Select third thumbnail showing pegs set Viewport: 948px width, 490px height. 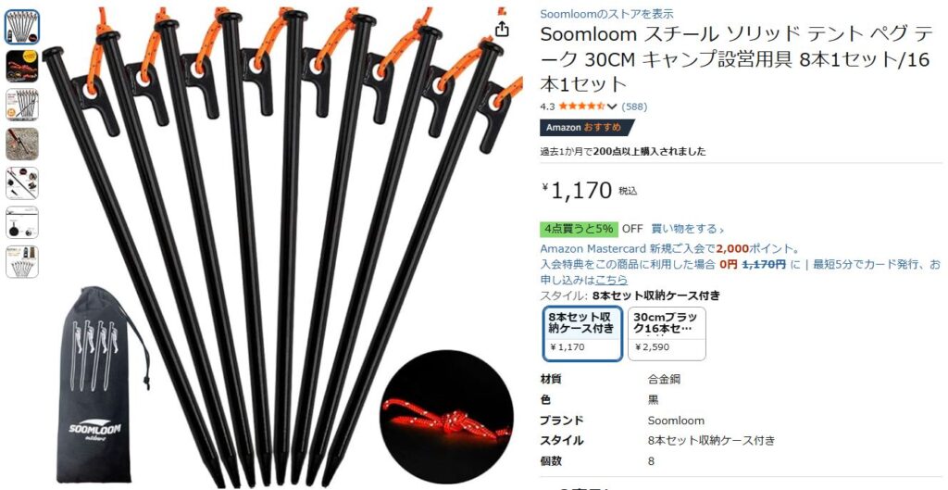pyautogui.click(x=22, y=106)
